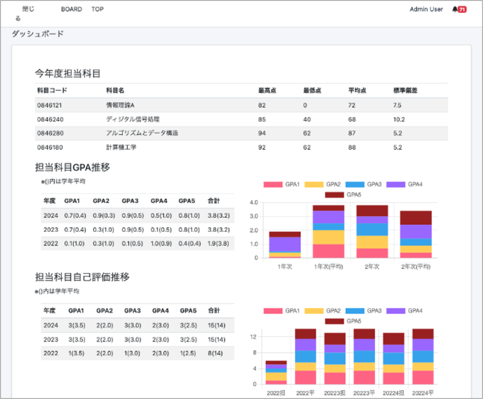
Task: Click pink GPA1 swatch in 自己評価推移 legend
Action: coord(273,311)
